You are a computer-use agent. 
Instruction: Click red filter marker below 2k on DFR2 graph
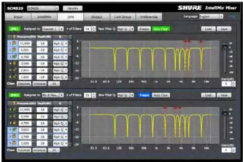[165, 108]
